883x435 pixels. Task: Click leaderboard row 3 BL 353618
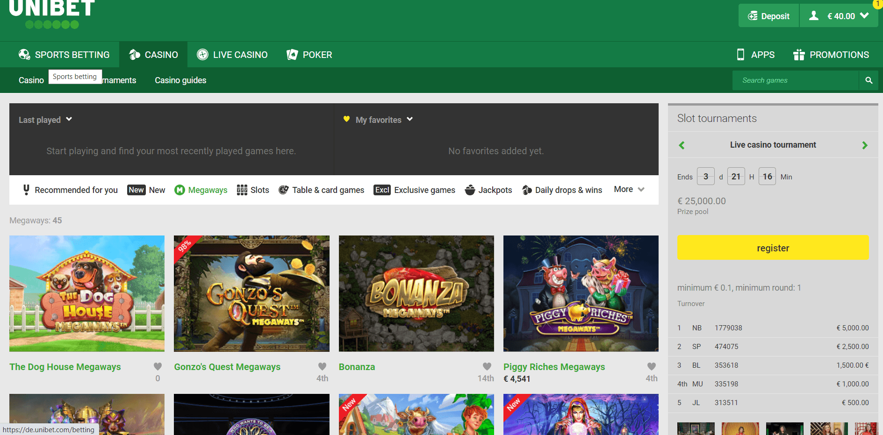coord(773,365)
